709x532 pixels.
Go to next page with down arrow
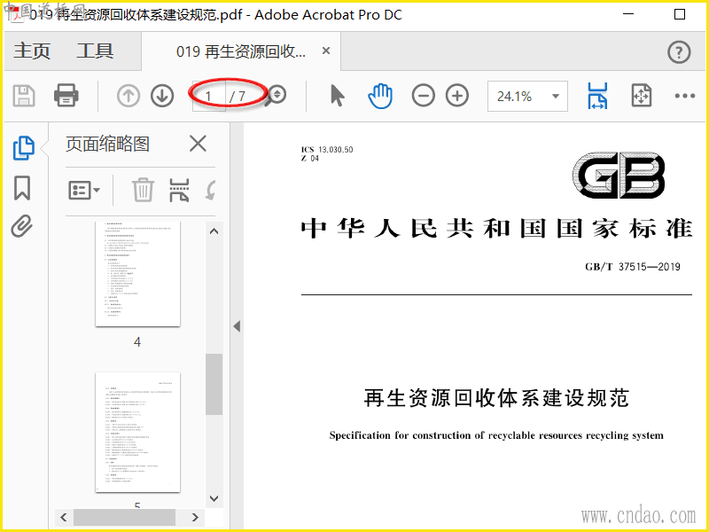(162, 96)
